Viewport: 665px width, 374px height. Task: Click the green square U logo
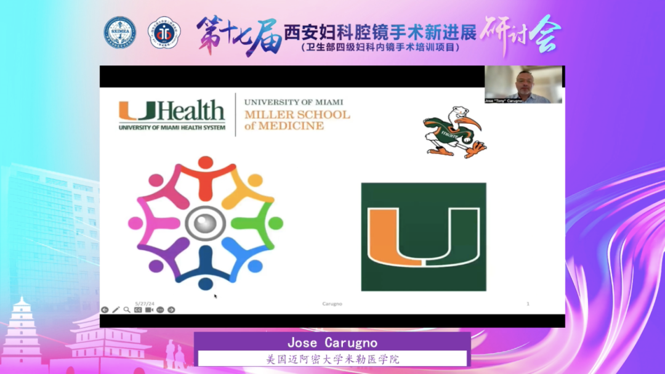(424, 237)
